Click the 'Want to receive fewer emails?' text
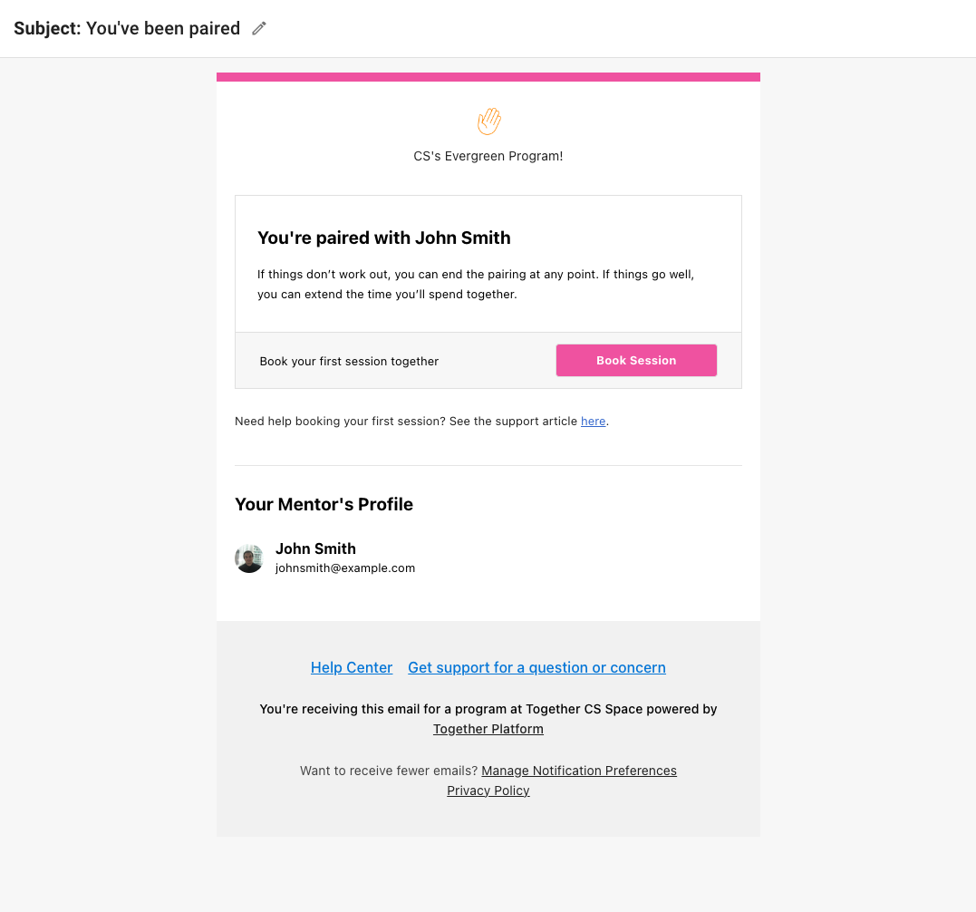 coord(389,771)
